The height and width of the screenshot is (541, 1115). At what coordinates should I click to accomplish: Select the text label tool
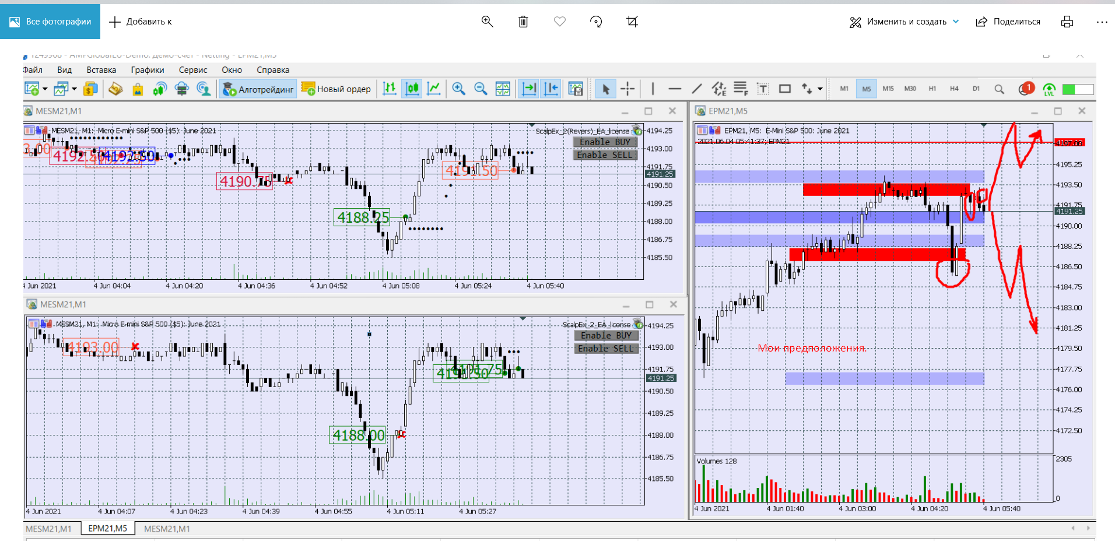click(763, 89)
